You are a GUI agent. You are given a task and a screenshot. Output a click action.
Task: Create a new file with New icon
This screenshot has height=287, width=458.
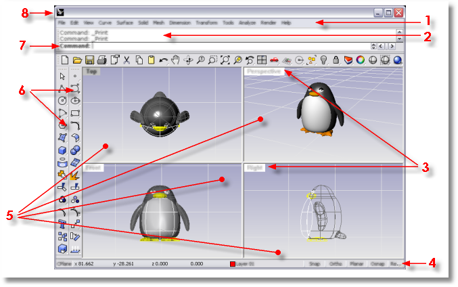pos(65,60)
